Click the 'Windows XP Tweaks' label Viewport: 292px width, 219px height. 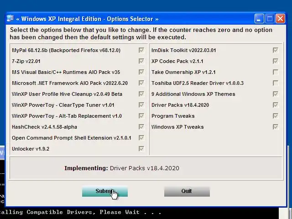pos(177,127)
